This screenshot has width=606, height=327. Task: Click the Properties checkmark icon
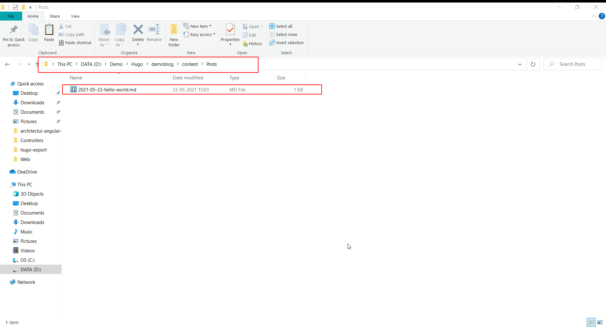[230, 30]
